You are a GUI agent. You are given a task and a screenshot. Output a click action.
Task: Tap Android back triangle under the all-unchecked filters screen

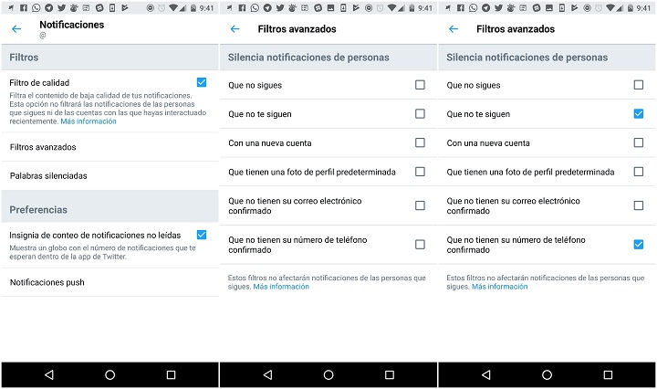point(267,374)
